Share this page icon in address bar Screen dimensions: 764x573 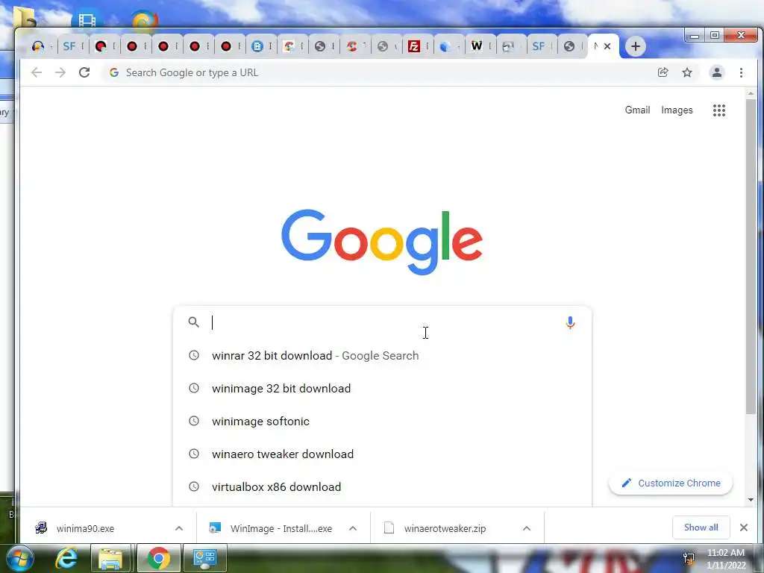[663, 72]
